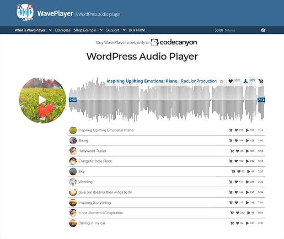Choose Give our dreams their wings title

point(105,192)
